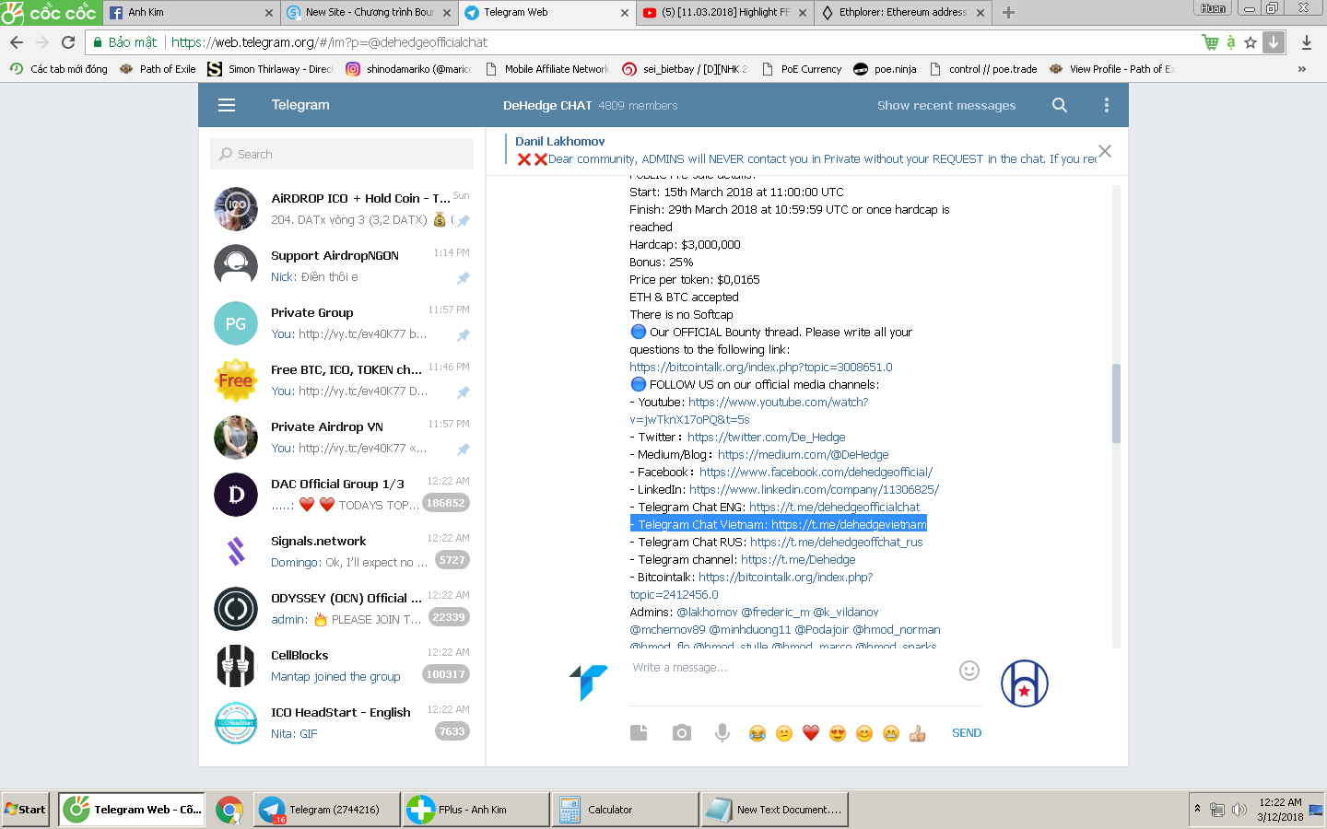
Task: Click the browser back arrow
Action: pyautogui.click(x=17, y=42)
